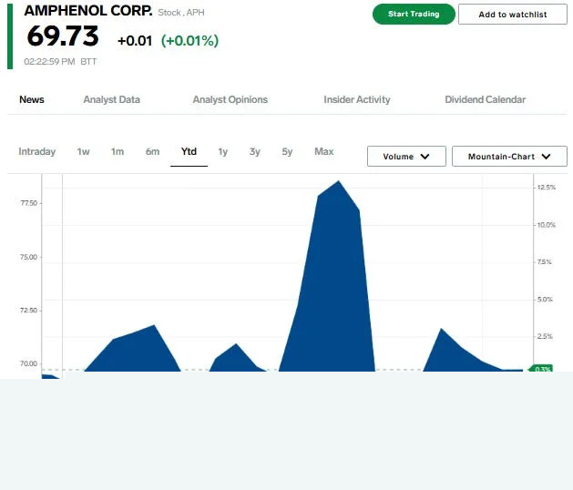Open the Volume dropdown
This screenshot has height=490, width=573.
tap(406, 157)
